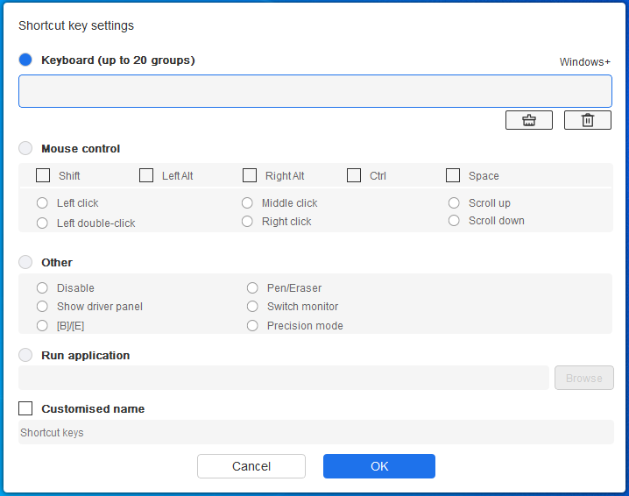
Task: Select Show driver panel option
Action: tap(42, 307)
